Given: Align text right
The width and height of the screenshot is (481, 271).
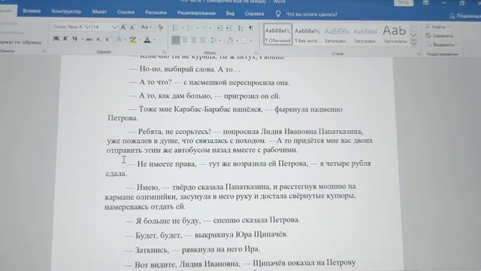Looking at the screenshot, I should (194, 40).
